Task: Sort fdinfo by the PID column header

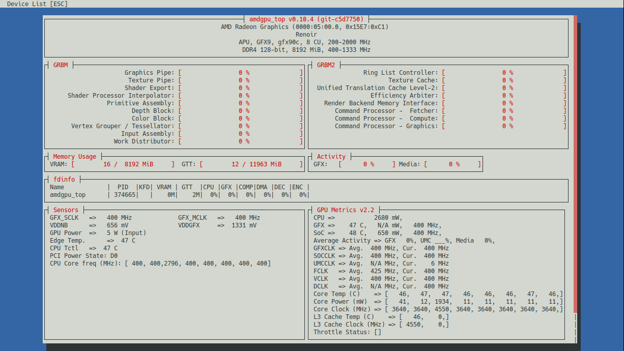Action: point(123,187)
